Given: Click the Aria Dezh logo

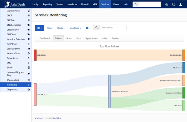Looking at the screenshot, I should 14,4.
